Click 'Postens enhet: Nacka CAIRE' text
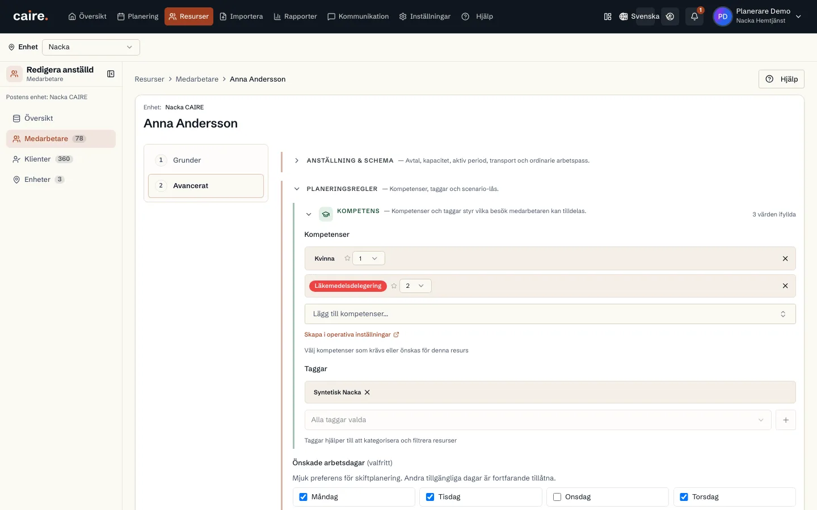817x510 pixels. click(x=47, y=97)
